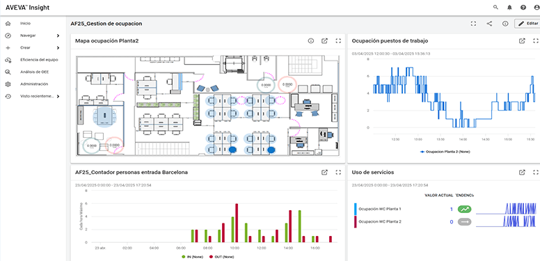Expand the Visto recientemente chevron
Image resolution: width=540 pixels, height=261 pixels.
(58, 97)
